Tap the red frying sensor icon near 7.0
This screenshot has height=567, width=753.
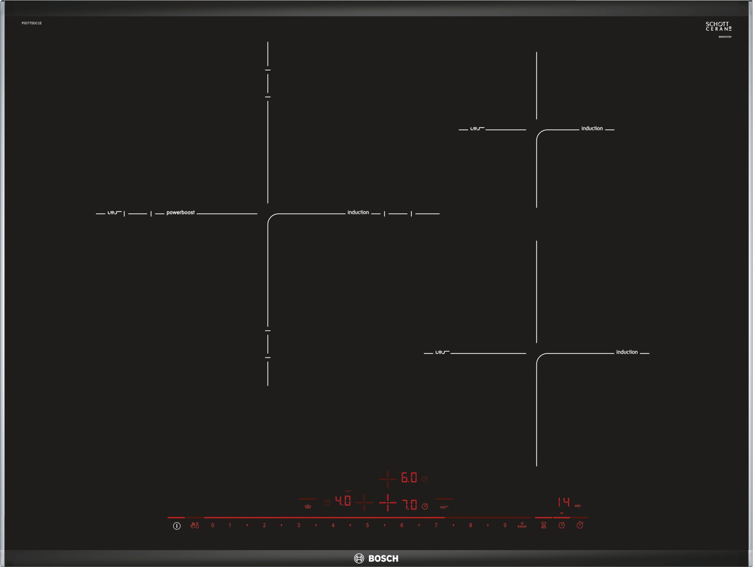coord(444,507)
